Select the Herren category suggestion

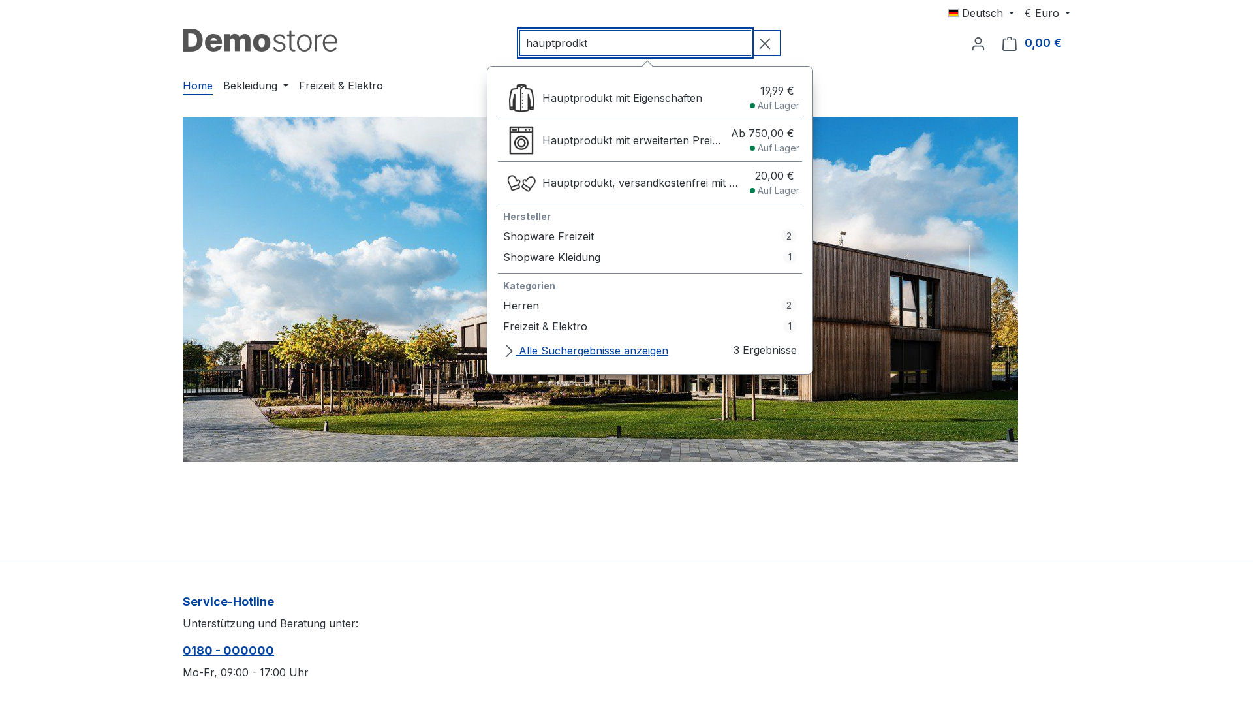click(x=650, y=305)
